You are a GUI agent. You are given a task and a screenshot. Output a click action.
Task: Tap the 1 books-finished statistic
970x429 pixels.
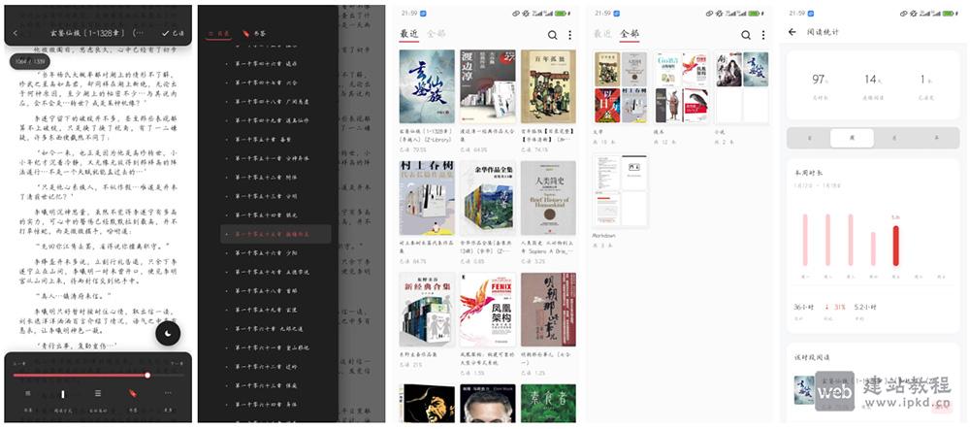click(925, 84)
